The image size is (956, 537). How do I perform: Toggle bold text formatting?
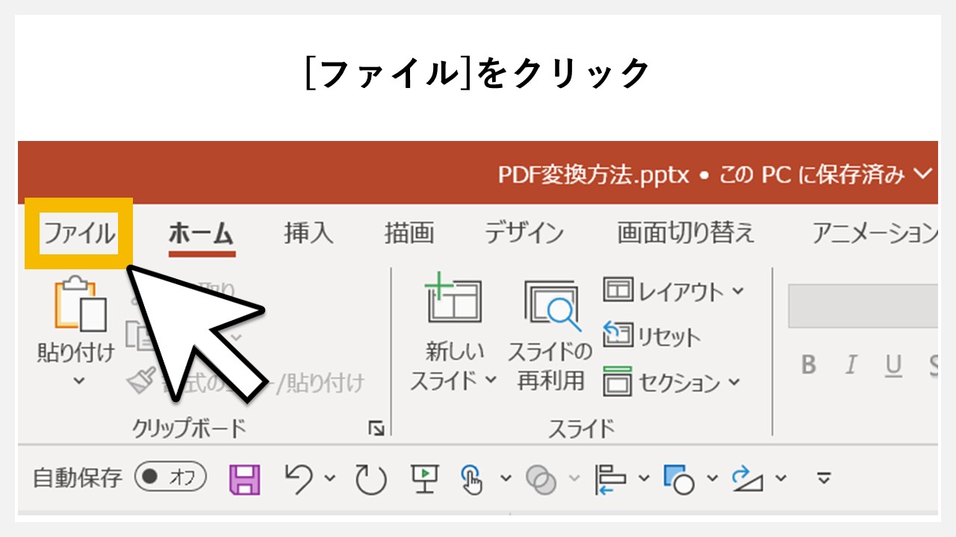[809, 365]
